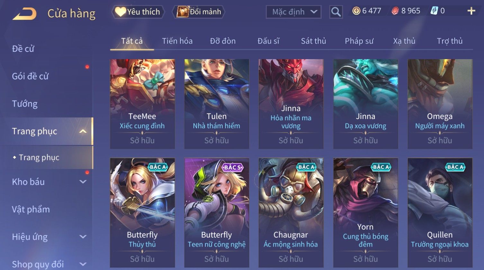
Task: Click the red ruby currency icon
Action: pyautogui.click(x=395, y=11)
